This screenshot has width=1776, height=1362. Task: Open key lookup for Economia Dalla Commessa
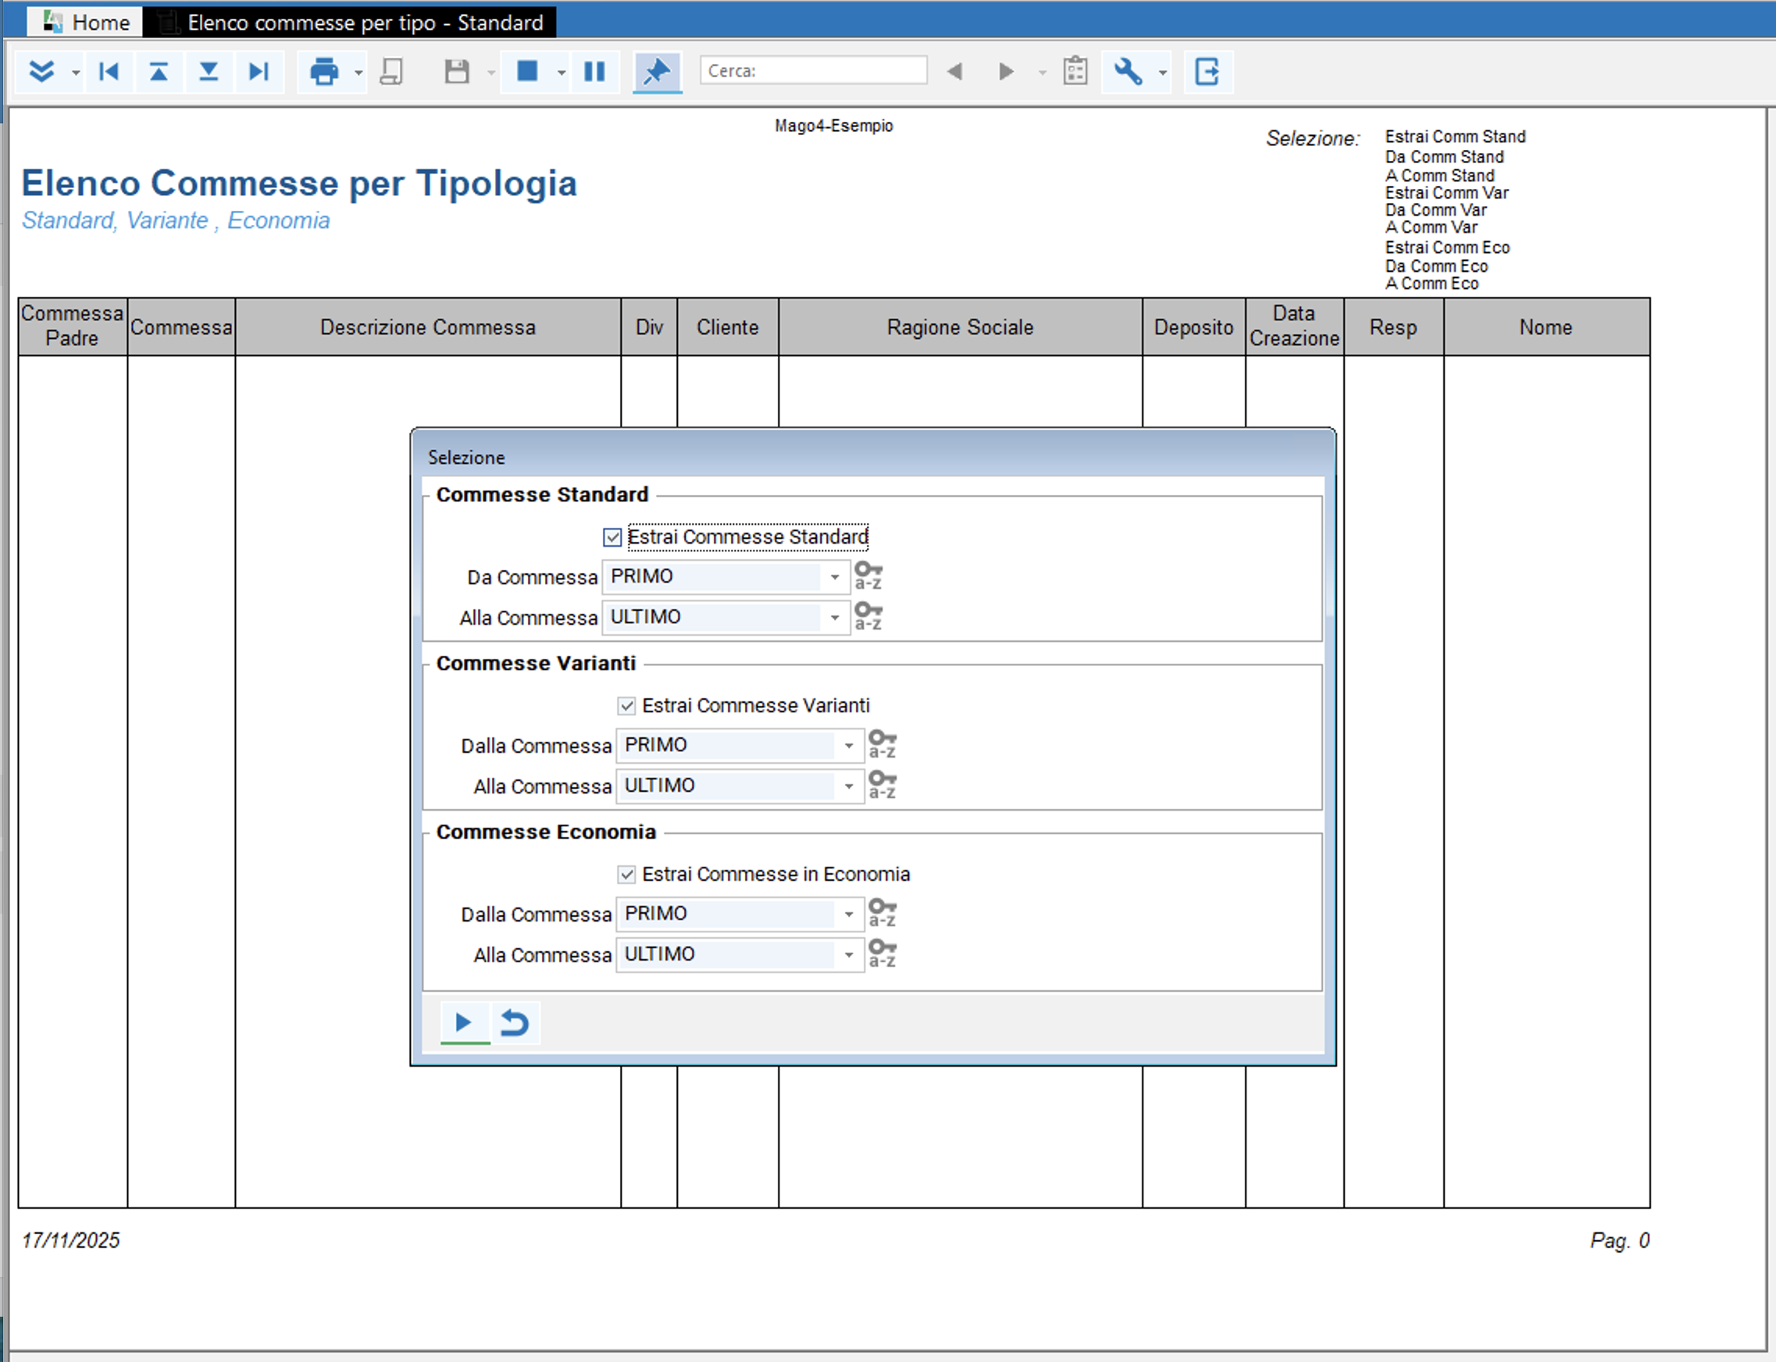tap(882, 913)
